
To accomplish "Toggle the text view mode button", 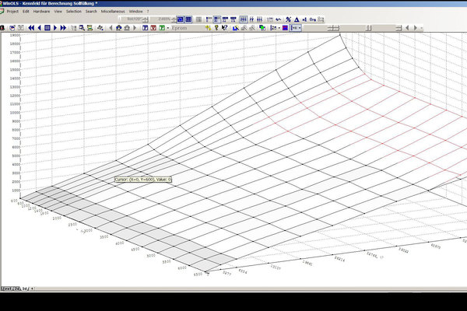I will 198,19.
